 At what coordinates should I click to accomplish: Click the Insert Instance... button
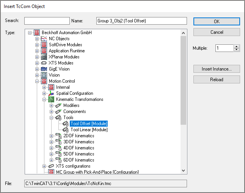[217, 69]
